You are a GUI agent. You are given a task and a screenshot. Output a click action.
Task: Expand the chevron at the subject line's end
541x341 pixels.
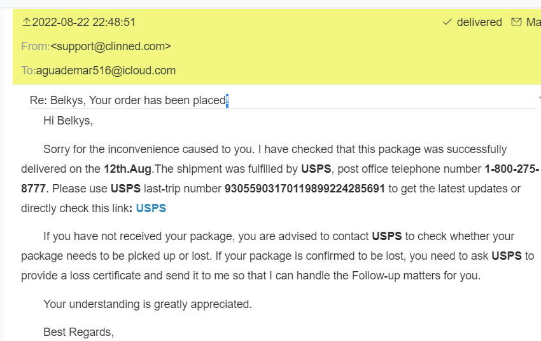coord(539,100)
